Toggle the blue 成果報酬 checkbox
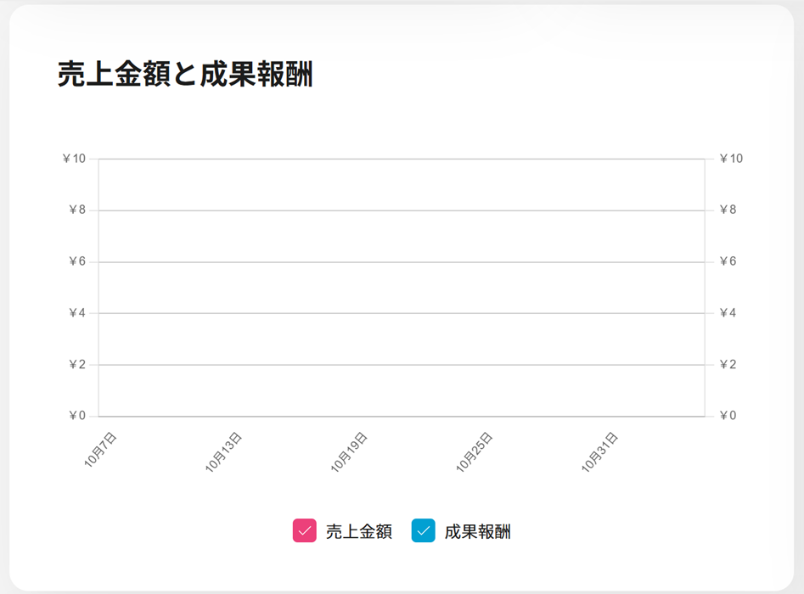Image resolution: width=804 pixels, height=594 pixels. pos(423,531)
